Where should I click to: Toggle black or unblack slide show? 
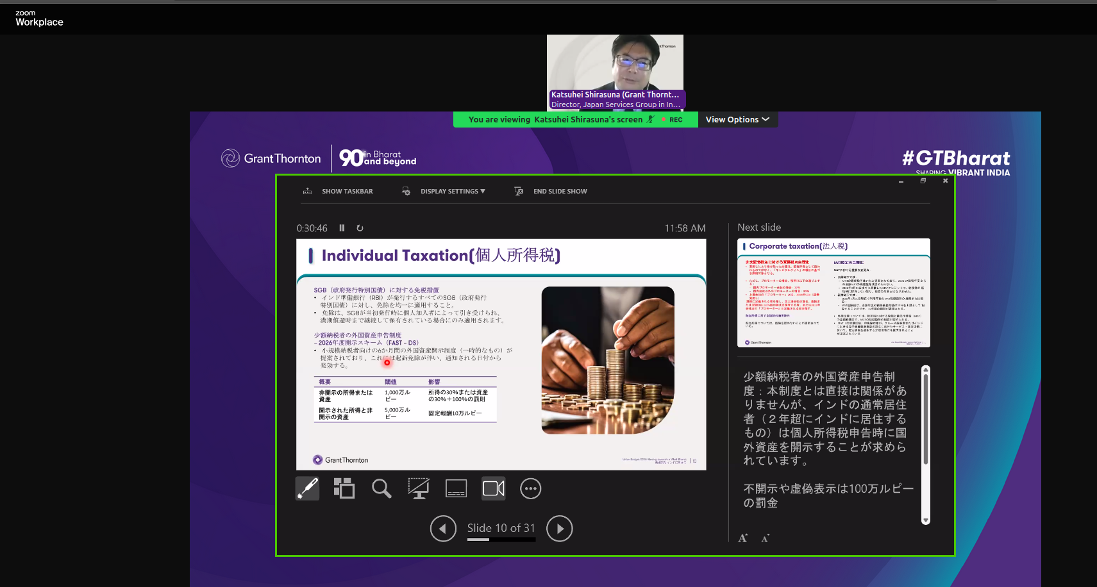pos(419,489)
